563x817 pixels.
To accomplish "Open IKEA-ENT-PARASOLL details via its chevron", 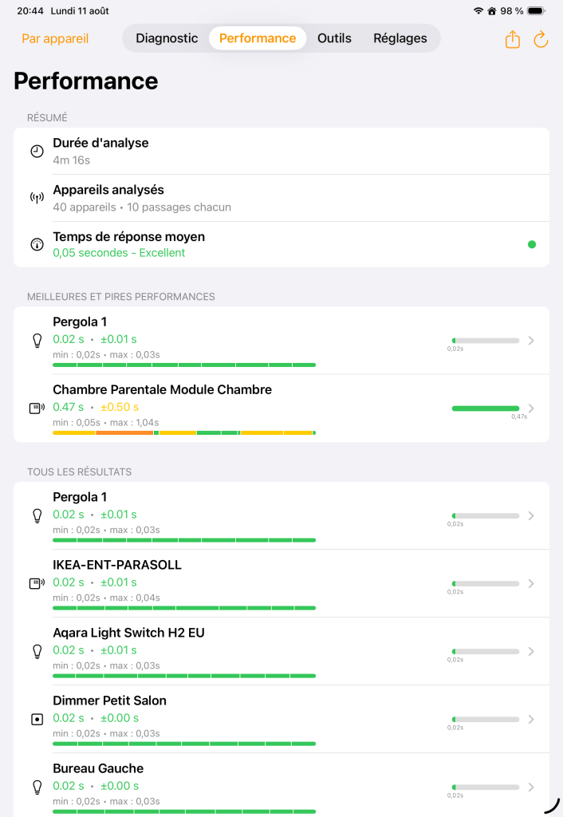I will pos(532,583).
